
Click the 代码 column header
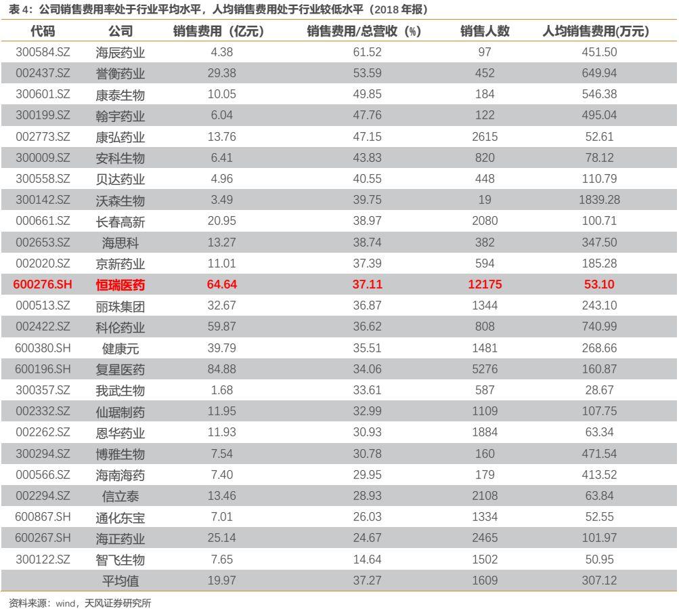tap(43, 30)
